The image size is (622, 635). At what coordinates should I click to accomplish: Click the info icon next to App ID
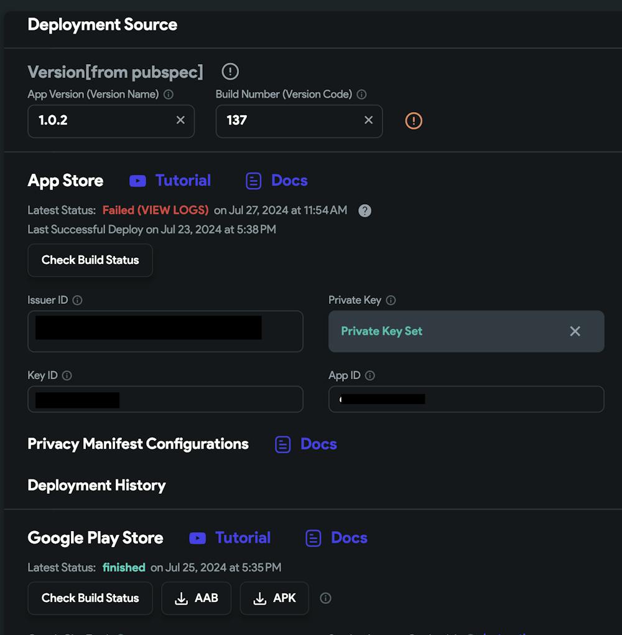[x=370, y=375]
